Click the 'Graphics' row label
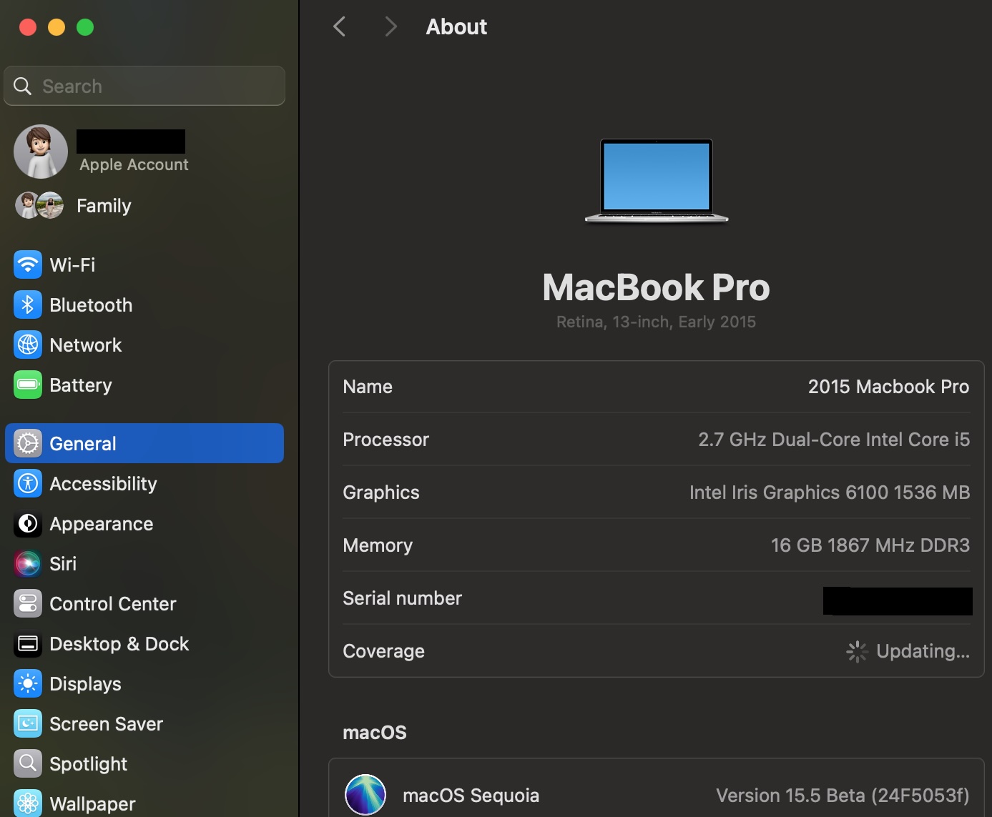This screenshot has width=992, height=817. (381, 492)
